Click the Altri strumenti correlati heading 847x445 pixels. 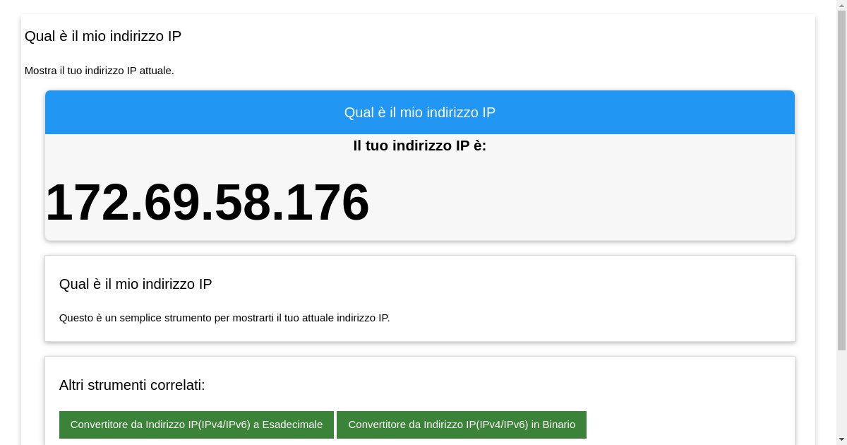pyautogui.click(x=132, y=385)
